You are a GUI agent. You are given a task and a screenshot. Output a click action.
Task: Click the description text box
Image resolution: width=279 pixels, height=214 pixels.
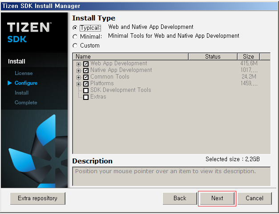(171, 176)
